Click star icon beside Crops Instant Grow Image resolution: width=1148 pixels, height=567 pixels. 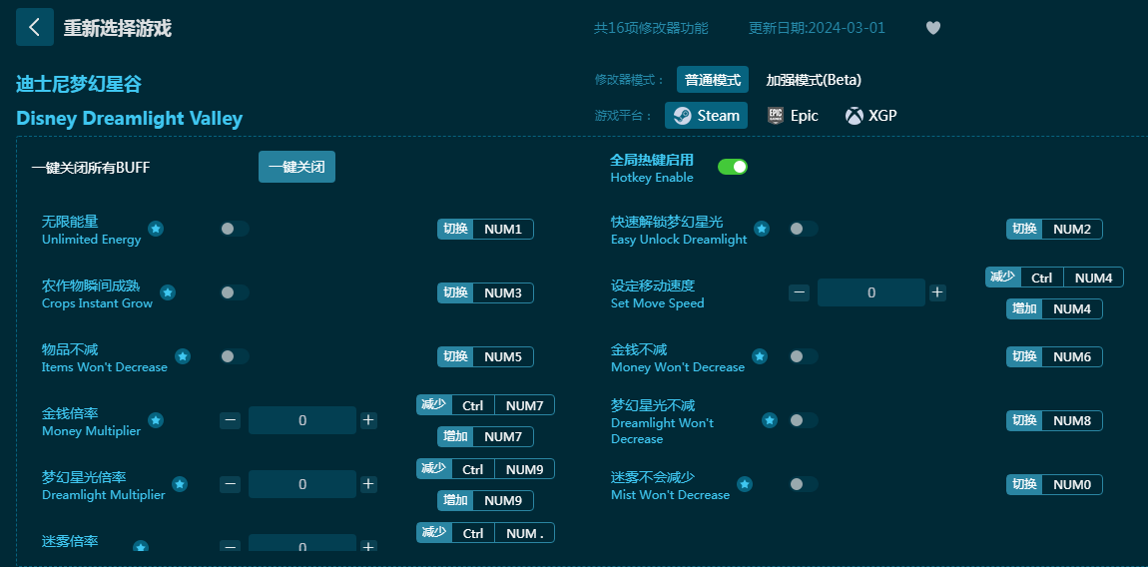pos(168,292)
